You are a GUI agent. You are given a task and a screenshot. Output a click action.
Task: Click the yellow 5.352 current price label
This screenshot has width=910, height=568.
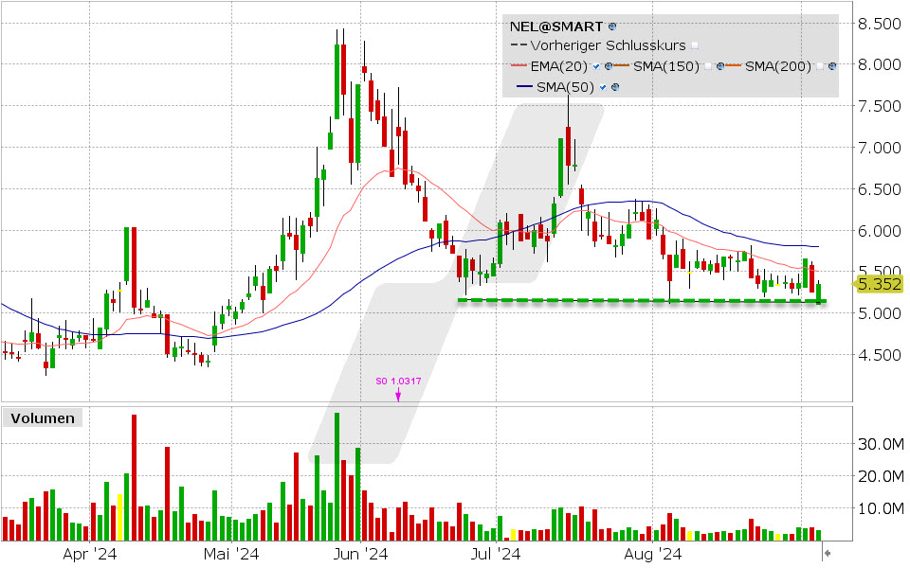(880, 284)
